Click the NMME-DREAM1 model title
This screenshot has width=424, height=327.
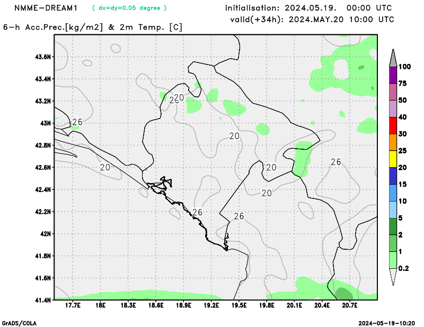pos(46,8)
